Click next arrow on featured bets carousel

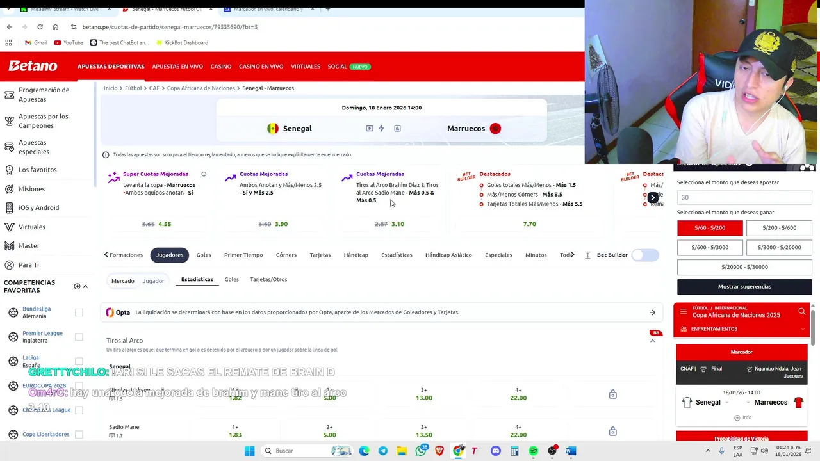click(x=653, y=198)
